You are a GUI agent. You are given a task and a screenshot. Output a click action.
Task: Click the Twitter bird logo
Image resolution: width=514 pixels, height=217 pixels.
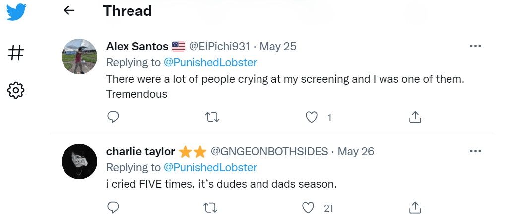click(16, 12)
